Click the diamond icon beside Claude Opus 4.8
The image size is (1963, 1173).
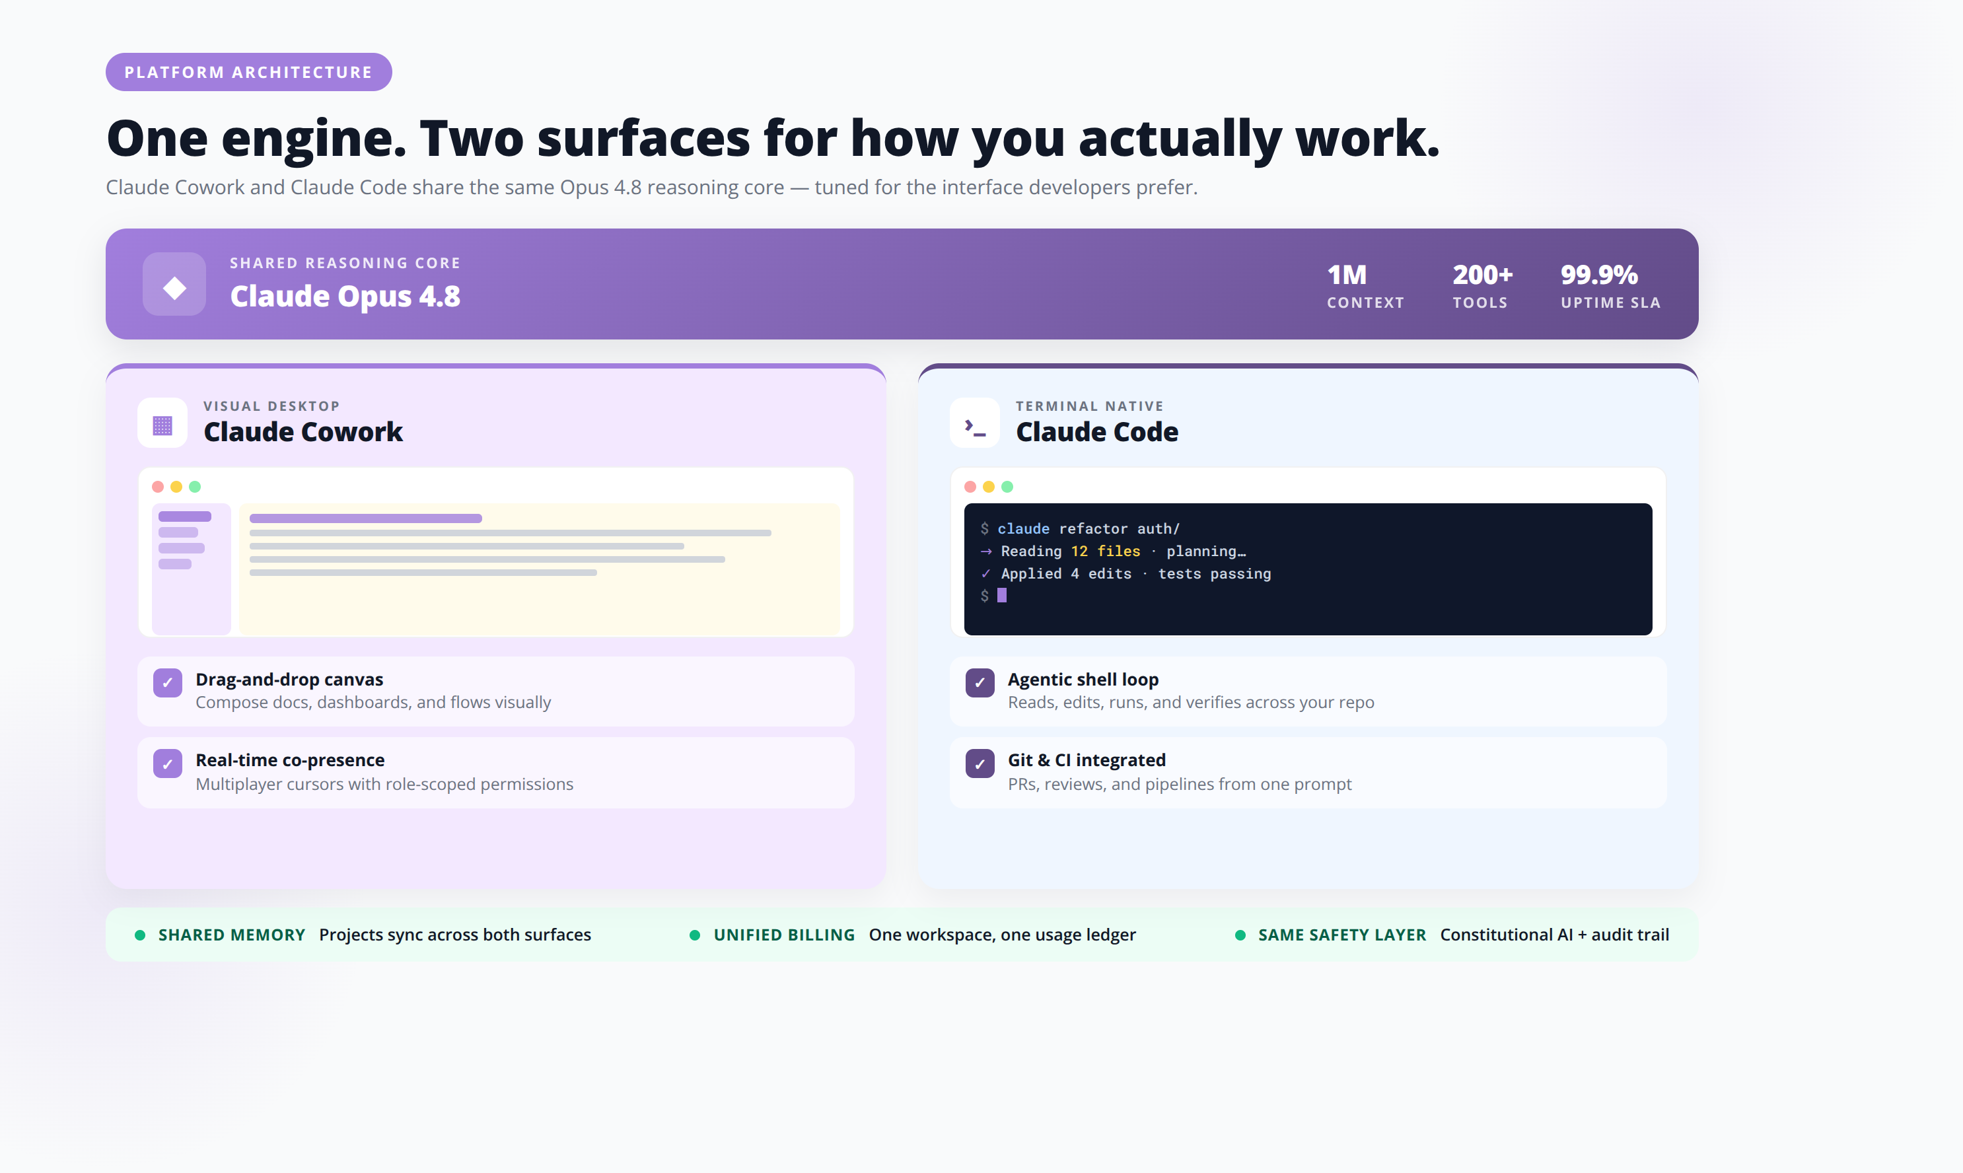174,285
